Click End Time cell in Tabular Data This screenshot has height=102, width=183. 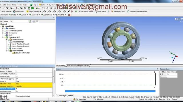172,74
